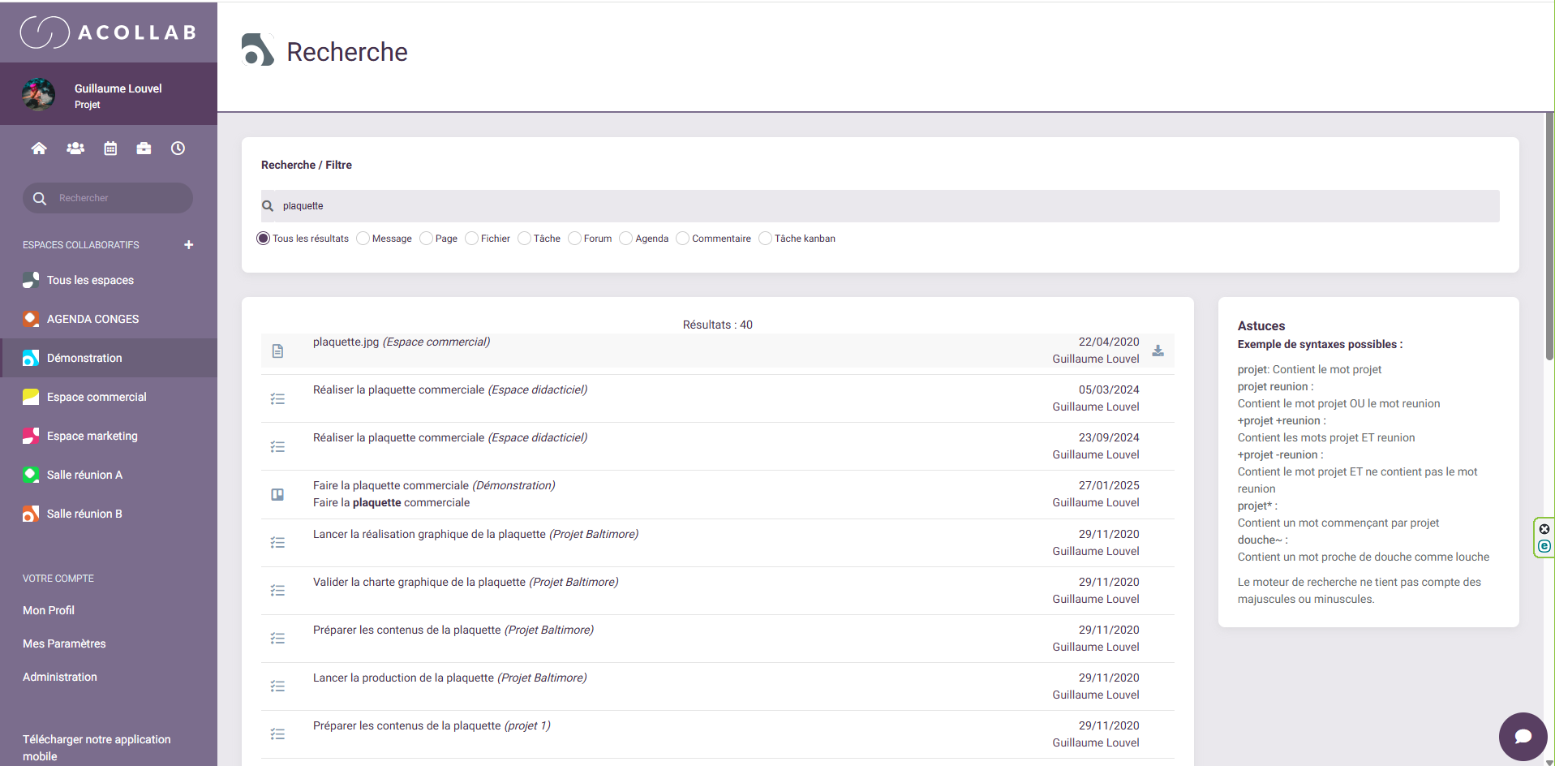Image resolution: width=1555 pixels, height=766 pixels.
Task: Open Administration link
Action: (60, 677)
